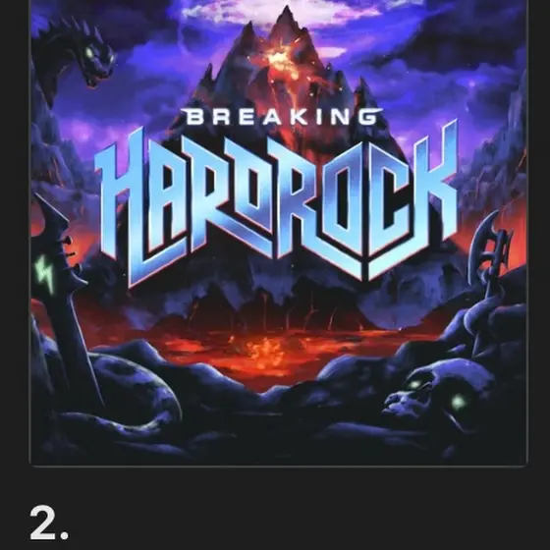
Task: Open the Breaking Hardrock playlist cover
Action: point(279,232)
